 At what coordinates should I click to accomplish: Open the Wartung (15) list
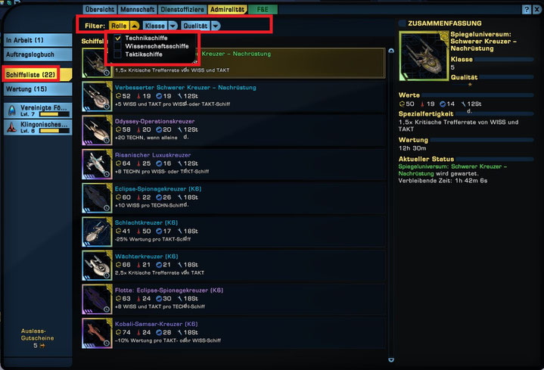coord(38,89)
